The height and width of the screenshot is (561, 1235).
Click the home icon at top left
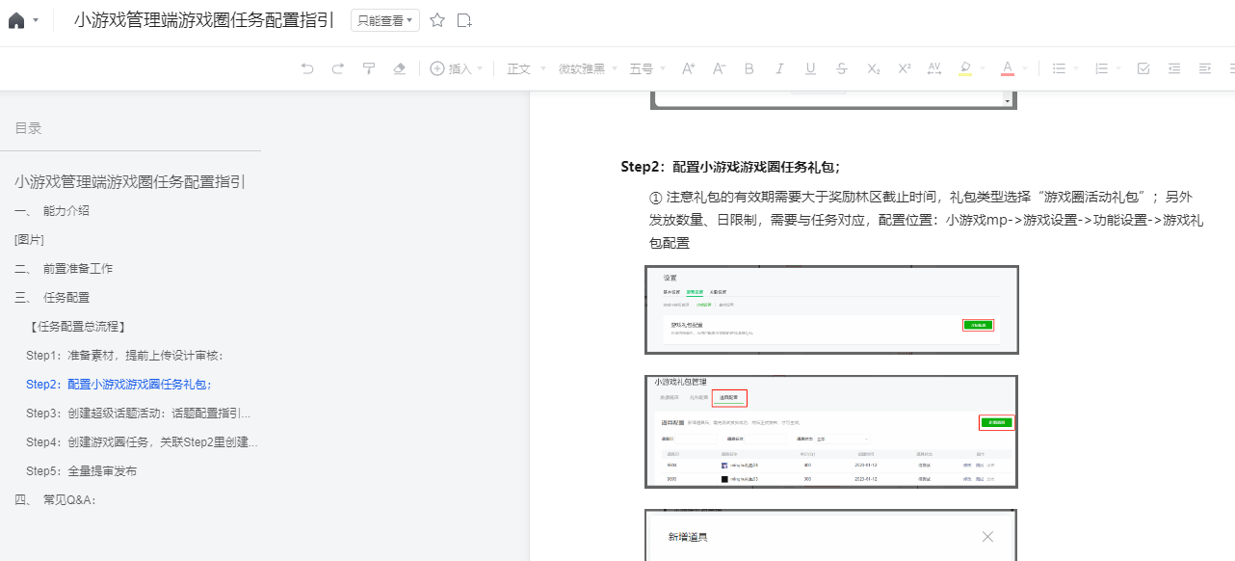pyautogui.click(x=16, y=20)
